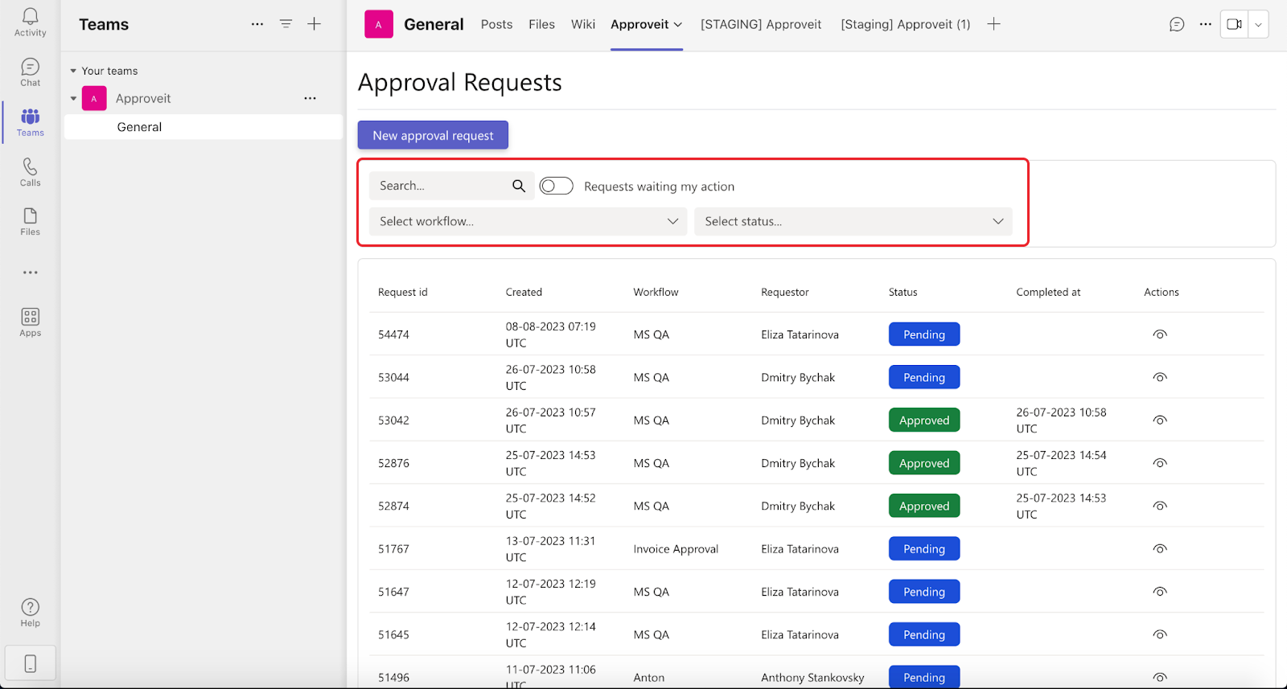Viewport: 1287px width, 689px height.
Task: Open the meeting options dropdown arrow
Action: tap(1258, 24)
